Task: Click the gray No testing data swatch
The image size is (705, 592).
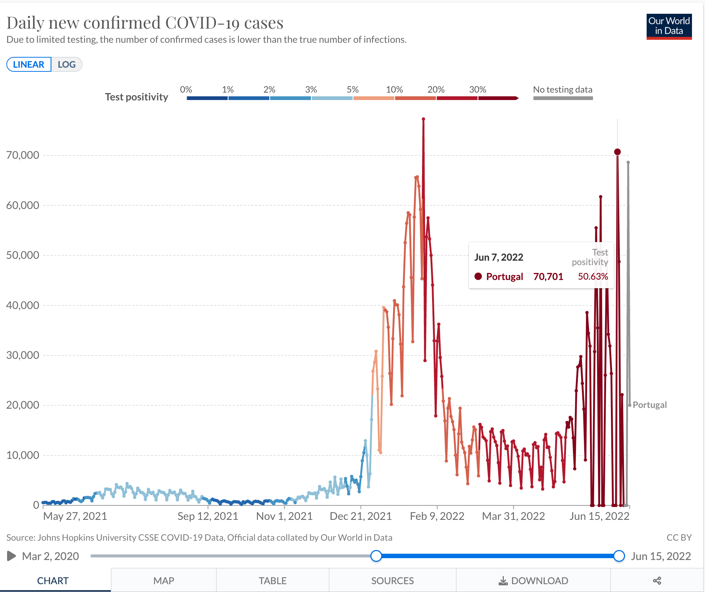Action: point(563,98)
